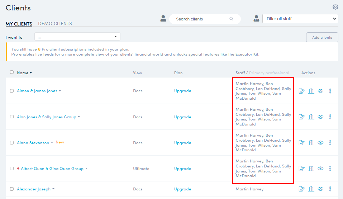Open the three-dot menu for Aimee & James Jones
343x199 pixels.
(330, 91)
